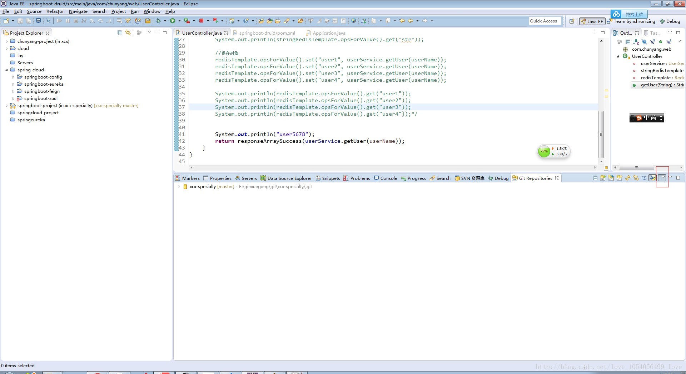
Task: Toggle the active Git Repositories display icon
Action: (652, 178)
